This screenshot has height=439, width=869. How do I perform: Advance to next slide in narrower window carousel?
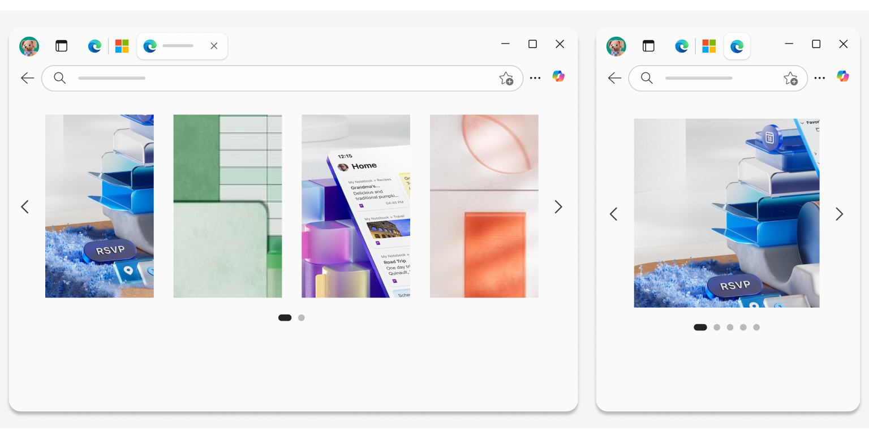tap(840, 214)
